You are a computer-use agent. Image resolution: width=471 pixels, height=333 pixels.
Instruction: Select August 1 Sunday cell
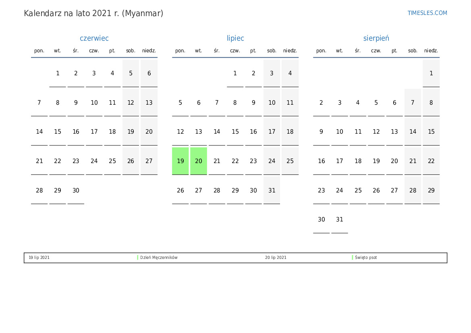431,73
